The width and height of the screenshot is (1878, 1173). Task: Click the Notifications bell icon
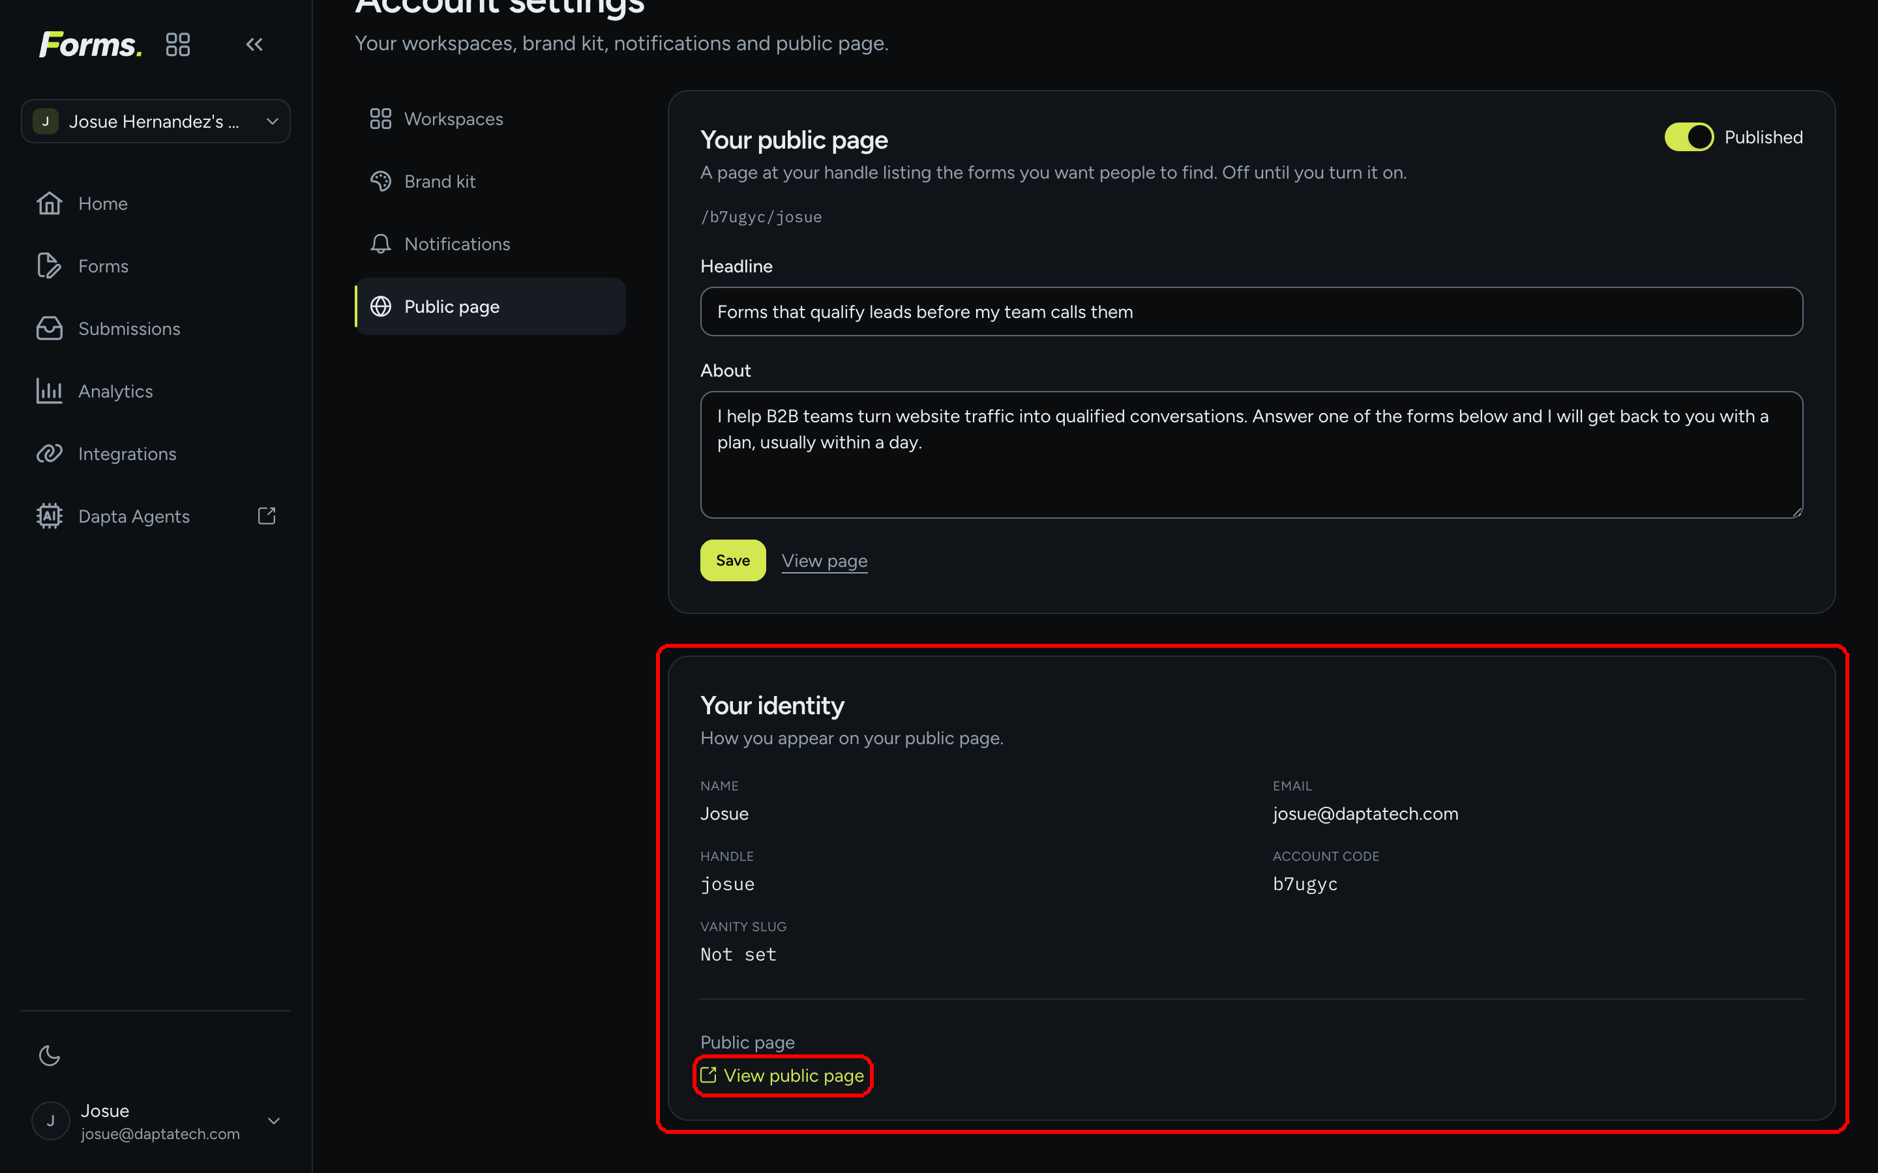coord(380,244)
